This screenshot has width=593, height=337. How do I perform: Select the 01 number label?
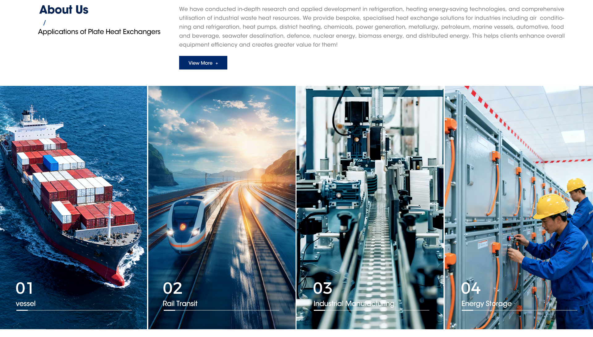[24, 288]
